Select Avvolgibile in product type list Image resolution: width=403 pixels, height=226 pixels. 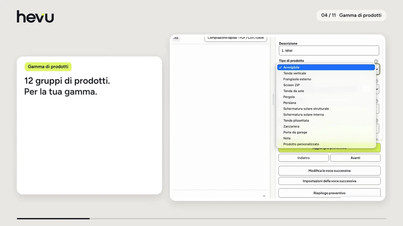point(326,67)
